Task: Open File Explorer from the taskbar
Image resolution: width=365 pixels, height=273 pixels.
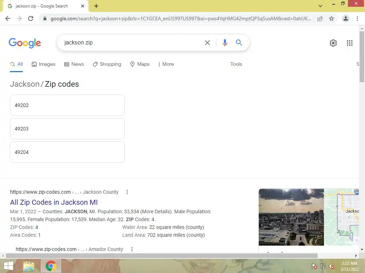Action: pyautogui.click(x=29, y=266)
